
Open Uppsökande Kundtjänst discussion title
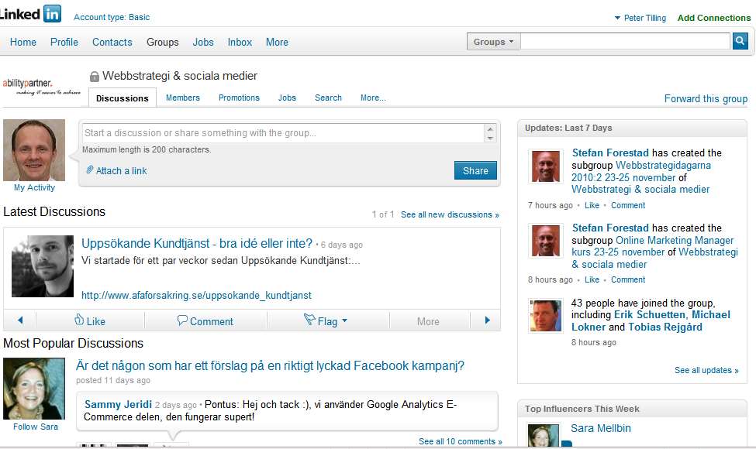point(197,244)
